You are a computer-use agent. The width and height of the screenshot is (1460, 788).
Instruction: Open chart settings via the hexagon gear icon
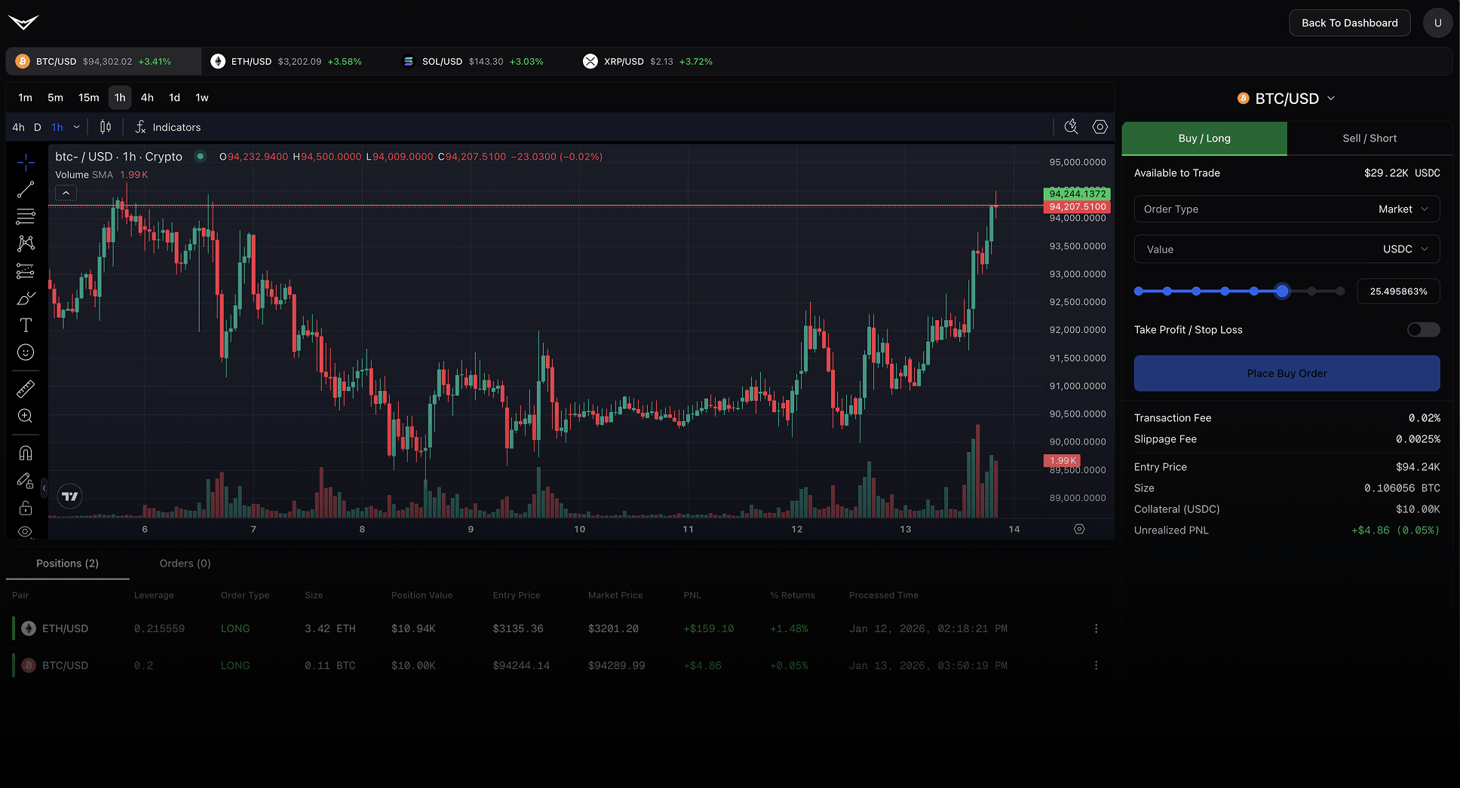pyautogui.click(x=1100, y=127)
